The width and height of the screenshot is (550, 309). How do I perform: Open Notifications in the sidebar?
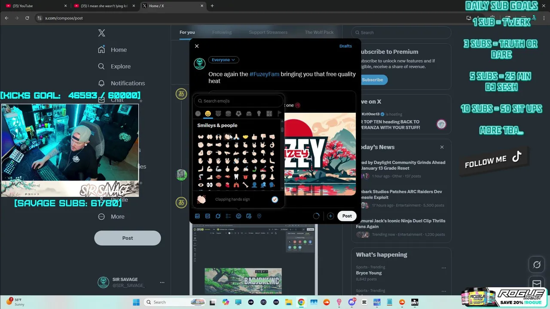[x=122, y=83]
